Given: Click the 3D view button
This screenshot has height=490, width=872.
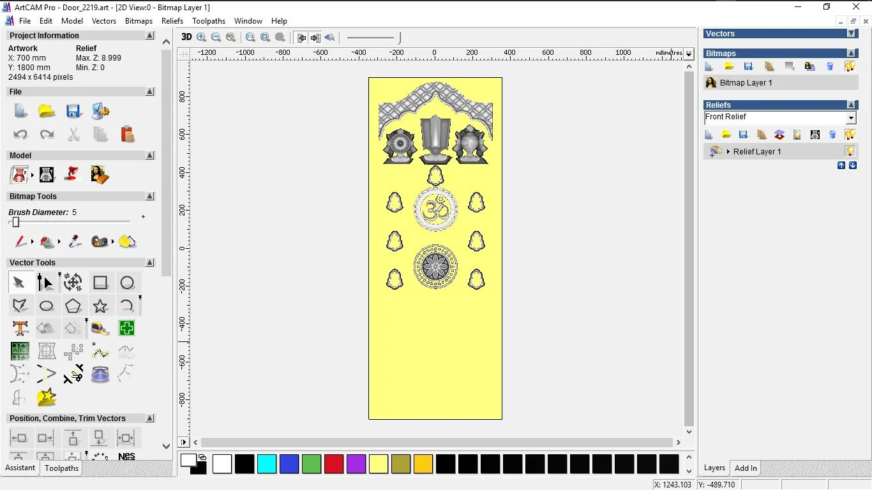Looking at the screenshot, I should (x=186, y=37).
